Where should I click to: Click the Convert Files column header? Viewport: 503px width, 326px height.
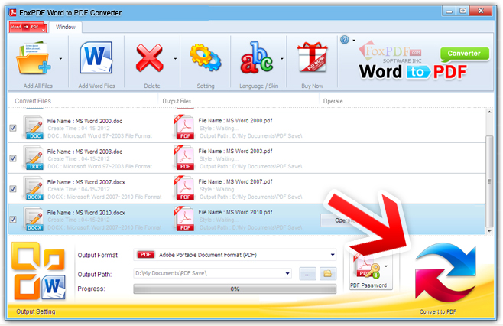pos(33,101)
